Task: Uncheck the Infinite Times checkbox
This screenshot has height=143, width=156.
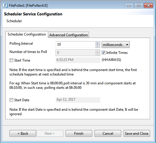Action: pyautogui.click(x=103, y=53)
